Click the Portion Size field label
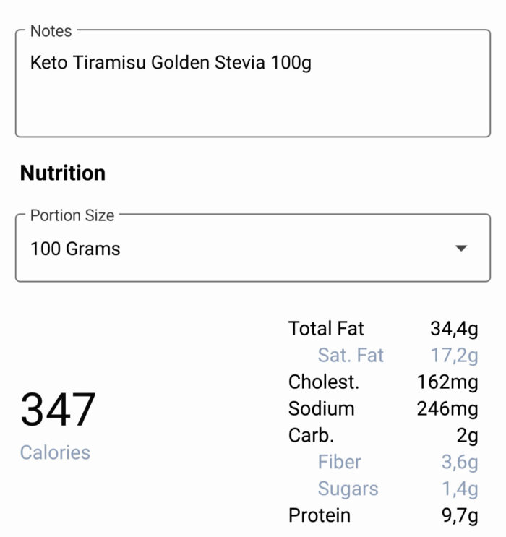This screenshot has height=537, width=506. 72,216
